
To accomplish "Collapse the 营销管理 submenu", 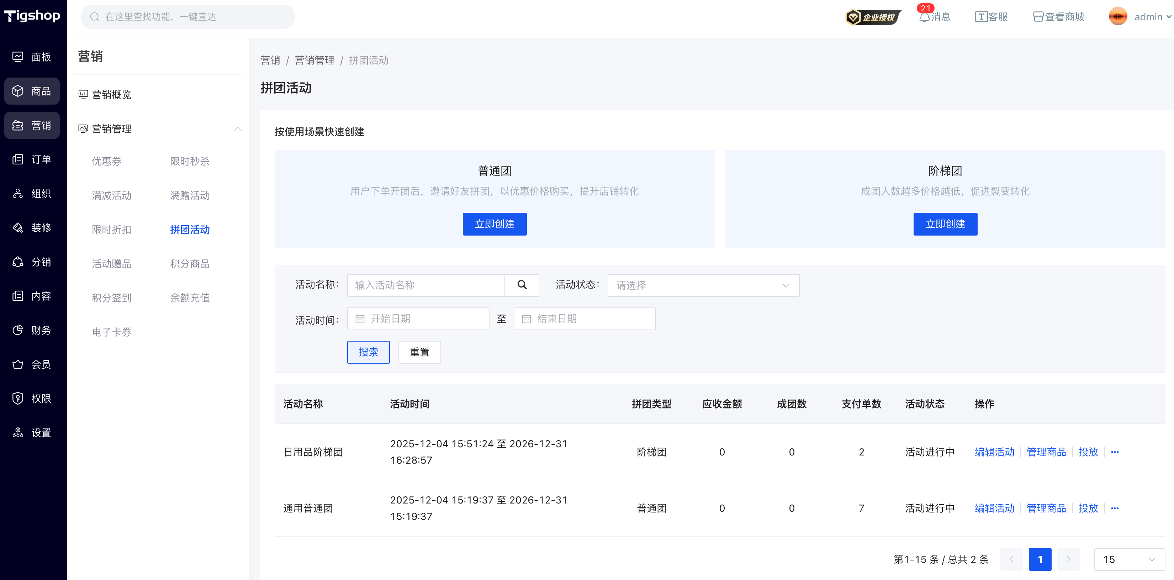I will 237,129.
